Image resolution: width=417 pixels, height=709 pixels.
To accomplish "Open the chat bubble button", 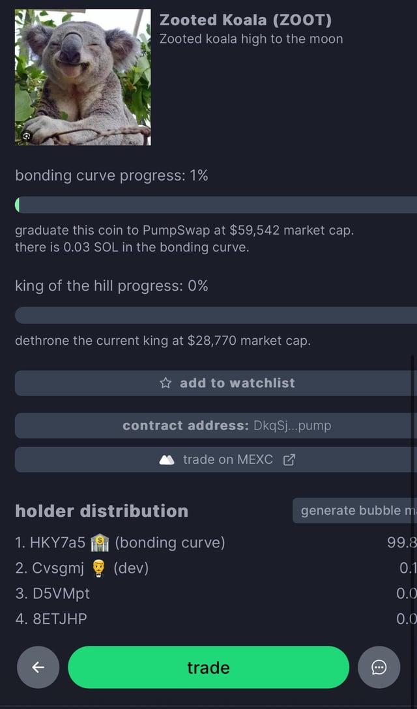I will point(379,667).
